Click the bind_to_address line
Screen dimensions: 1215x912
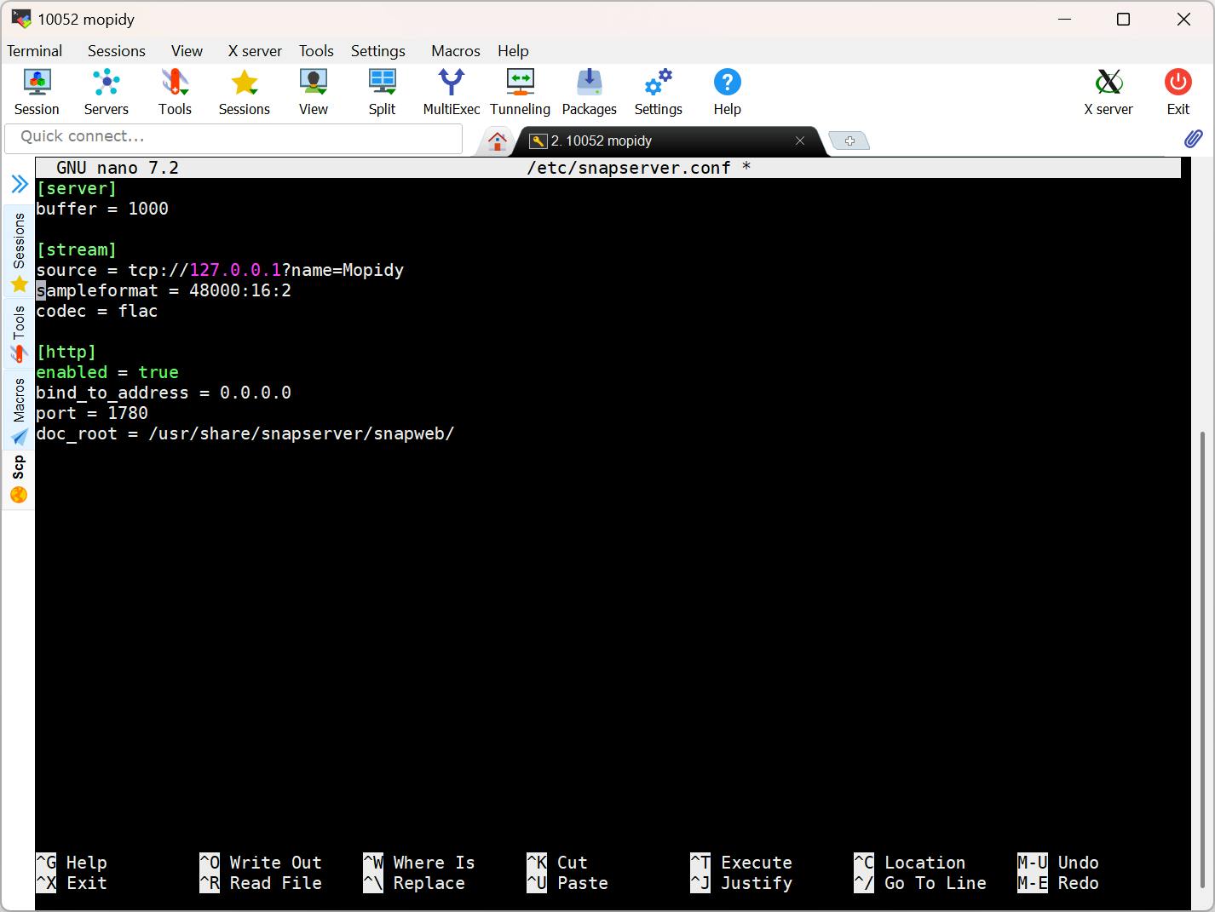(164, 393)
